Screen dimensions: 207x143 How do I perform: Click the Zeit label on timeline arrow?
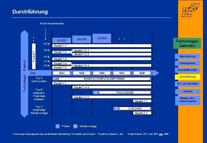[x=33, y=73]
